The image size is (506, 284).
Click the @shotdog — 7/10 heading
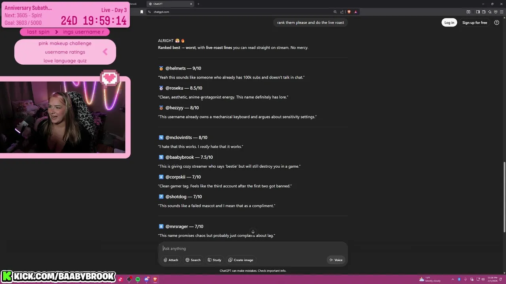183,196
